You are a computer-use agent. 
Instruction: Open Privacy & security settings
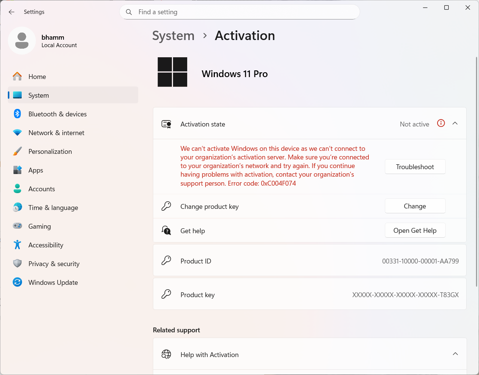(73, 263)
